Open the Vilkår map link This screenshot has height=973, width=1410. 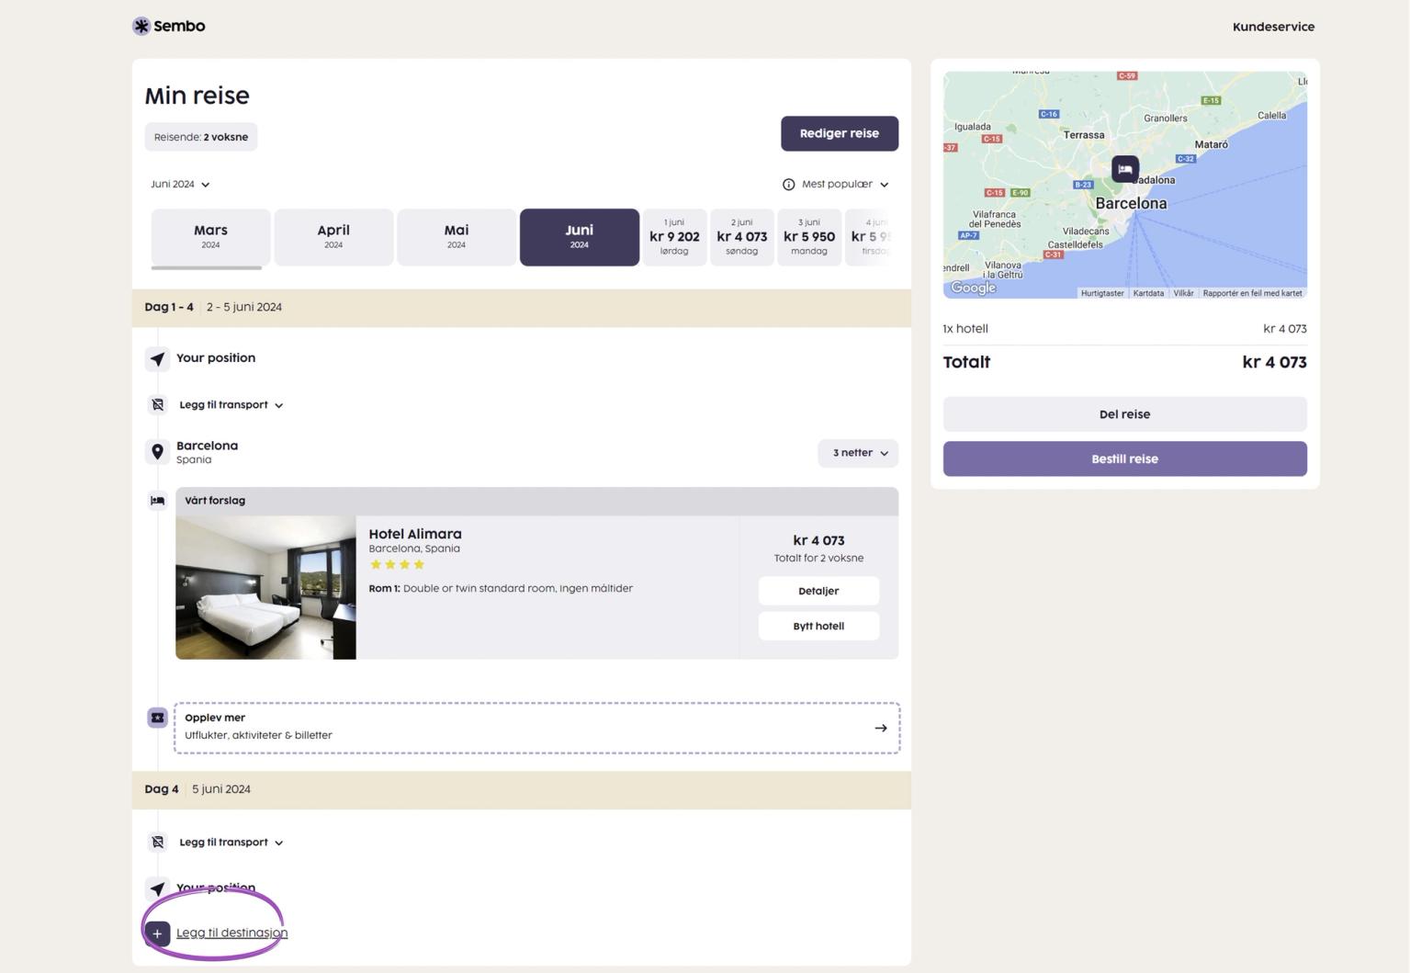coord(1183,293)
